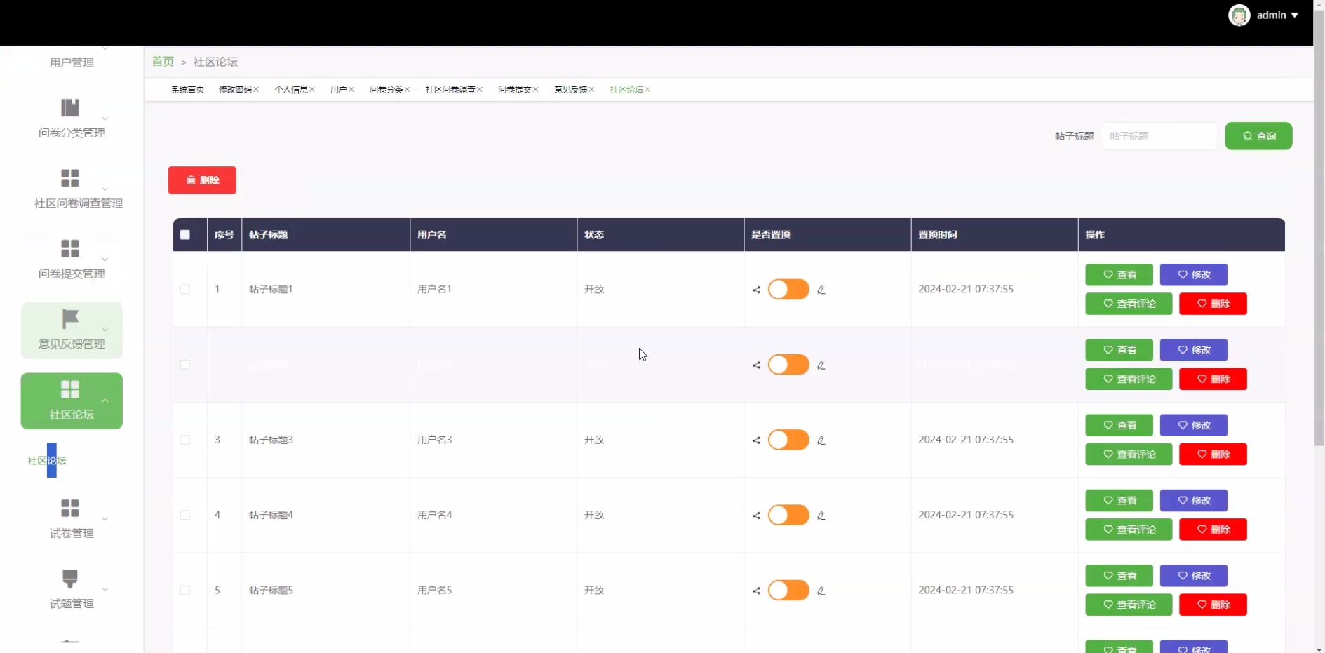Click the share icon in row 帖子标题4
This screenshot has width=1325, height=653.
coord(756,516)
